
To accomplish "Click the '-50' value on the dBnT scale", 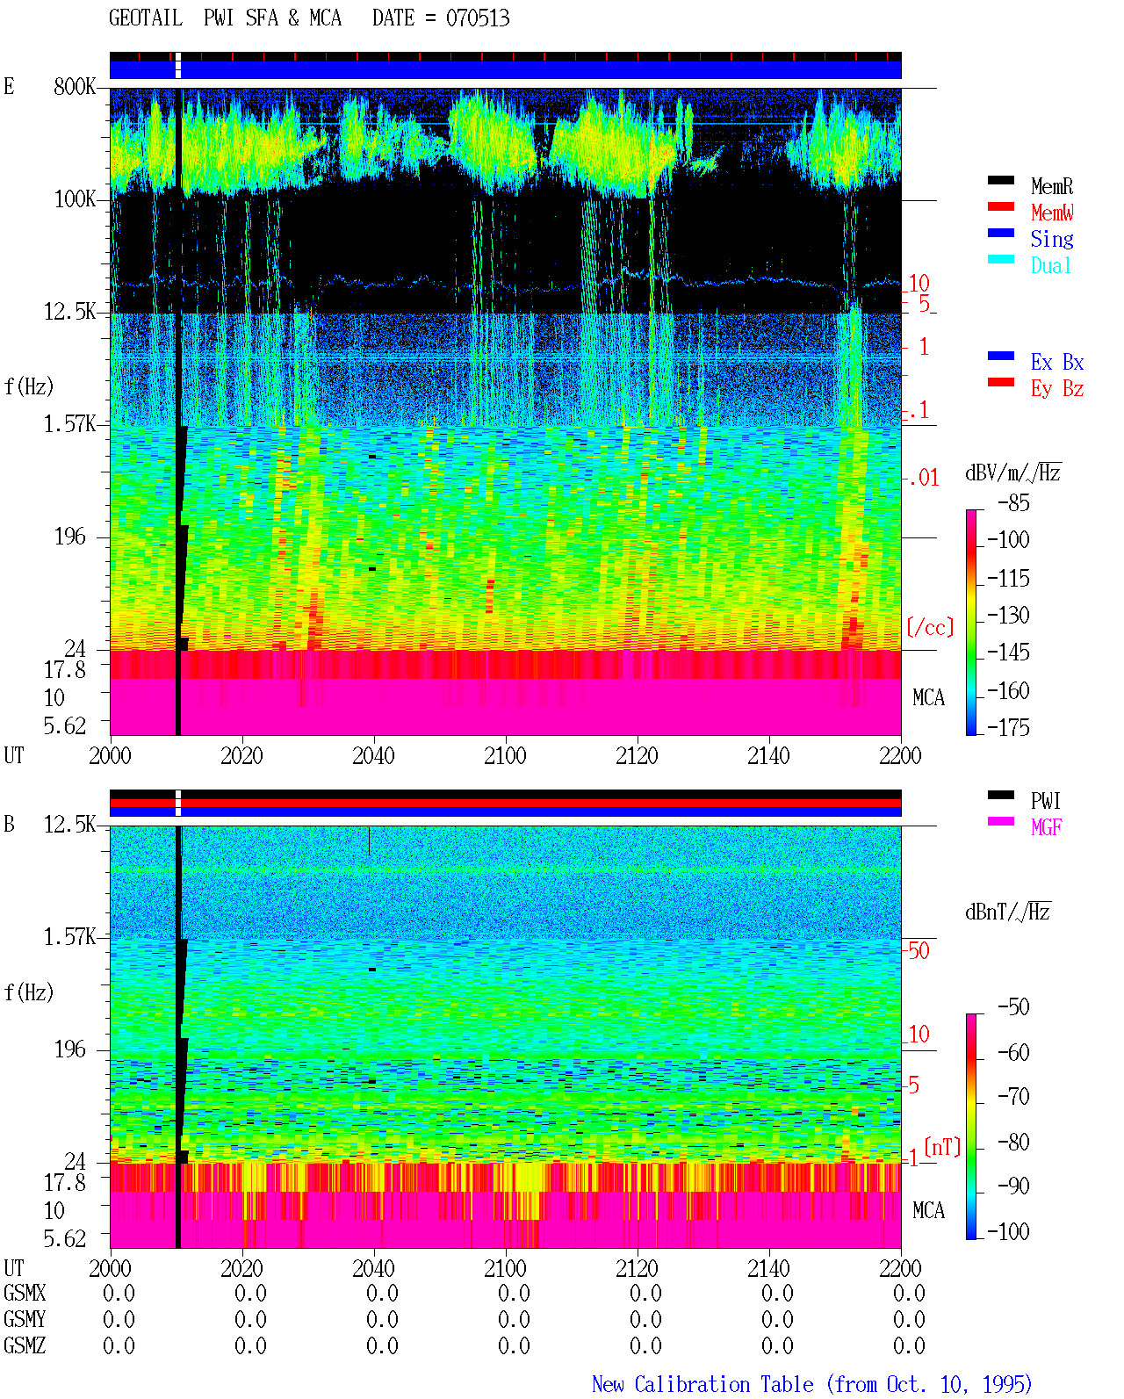I will (1013, 1006).
